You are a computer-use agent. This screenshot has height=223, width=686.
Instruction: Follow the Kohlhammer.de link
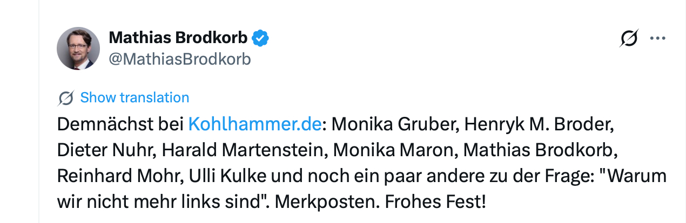click(255, 124)
